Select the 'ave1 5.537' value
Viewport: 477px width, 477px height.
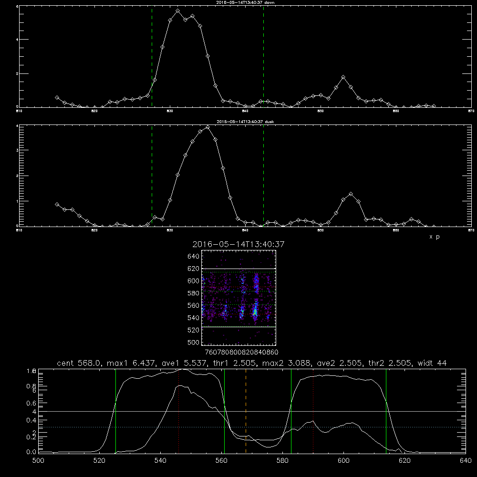click(185, 363)
